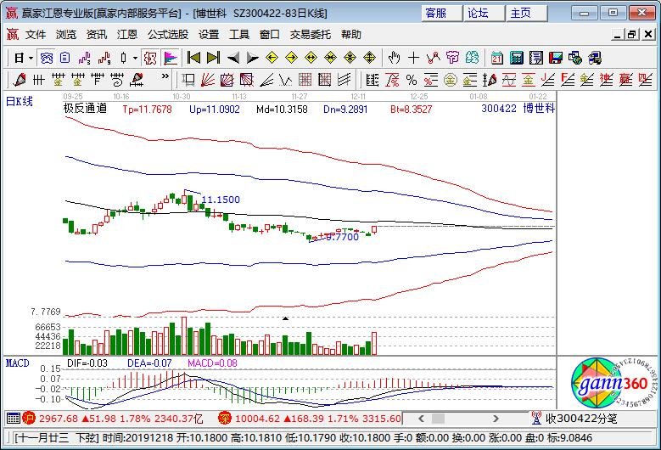Click the computer printer icon
The height and width of the screenshot is (450, 661).
tap(595, 58)
